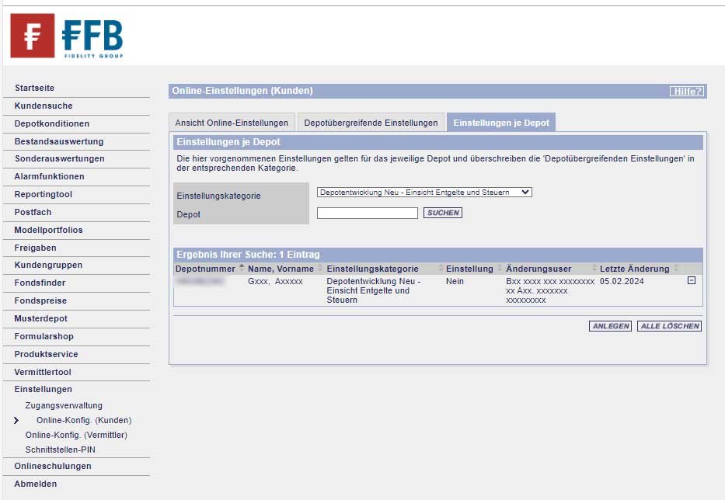The width and height of the screenshot is (725, 500).
Task: Select the Einstellungen je Depot tab
Action: click(x=500, y=123)
